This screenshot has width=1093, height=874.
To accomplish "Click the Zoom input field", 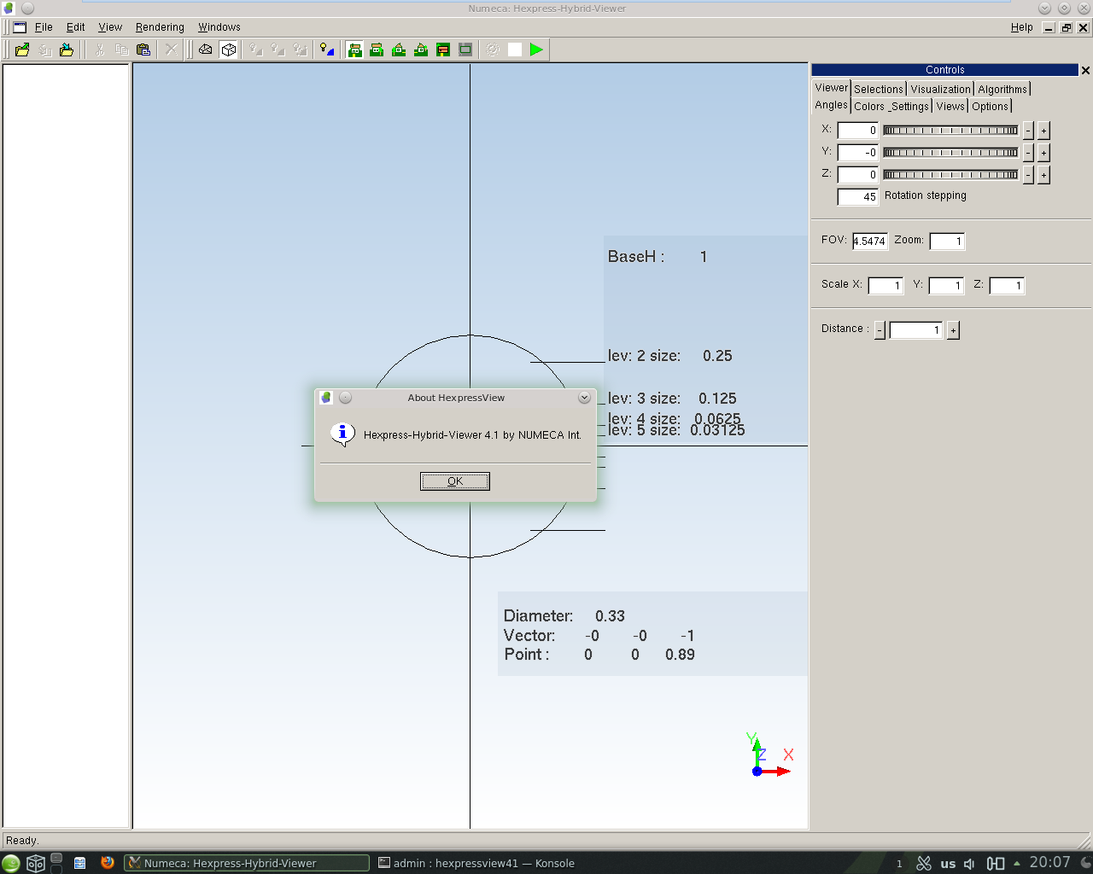I will tap(947, 242).
